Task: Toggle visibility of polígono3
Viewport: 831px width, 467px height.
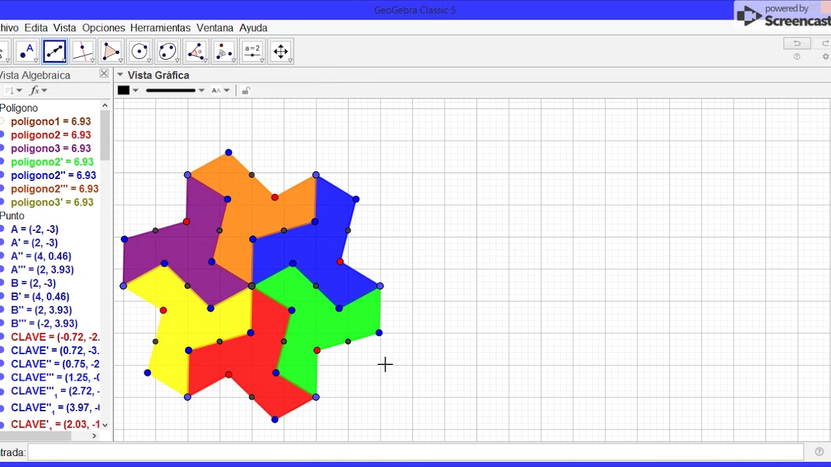Action: click(x=2, y=149)
